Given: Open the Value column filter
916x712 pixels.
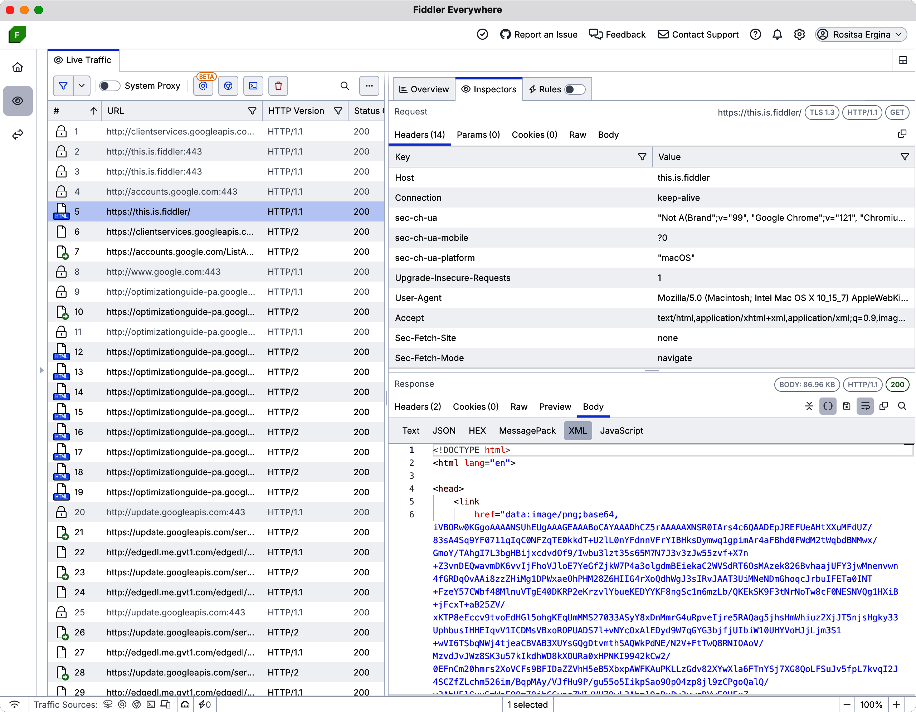Looking at the screenshot, I should point(905,157).
